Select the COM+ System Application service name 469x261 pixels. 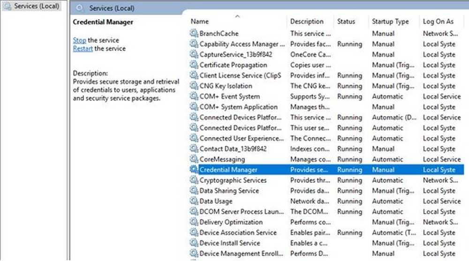[x=238, y=107]
